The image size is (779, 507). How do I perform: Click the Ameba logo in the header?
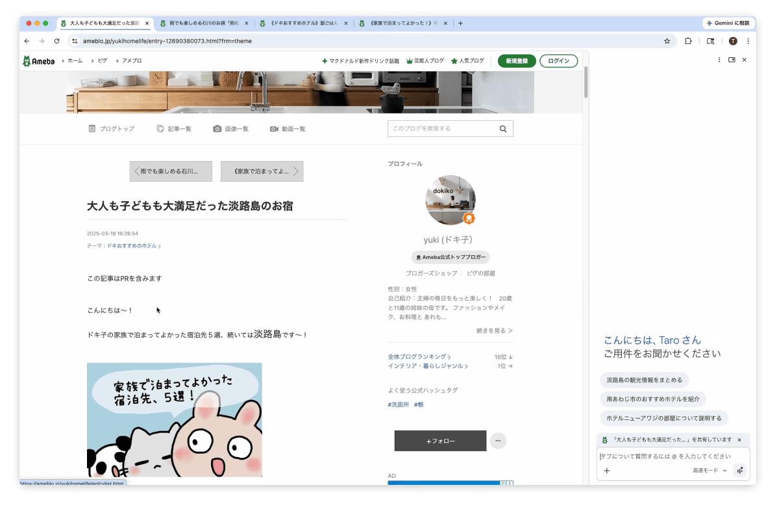[38, 61]
